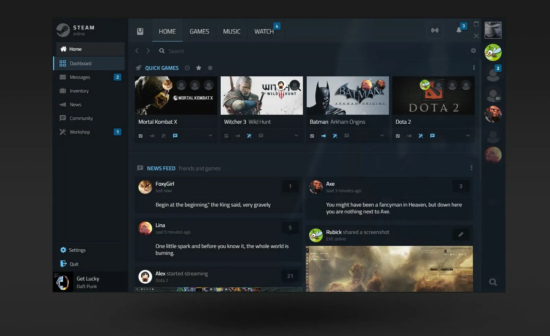The width and height of the screenshot is (550, 336).
Task: Open the Get Lucky Daft Punk music player
Action: 90,282
